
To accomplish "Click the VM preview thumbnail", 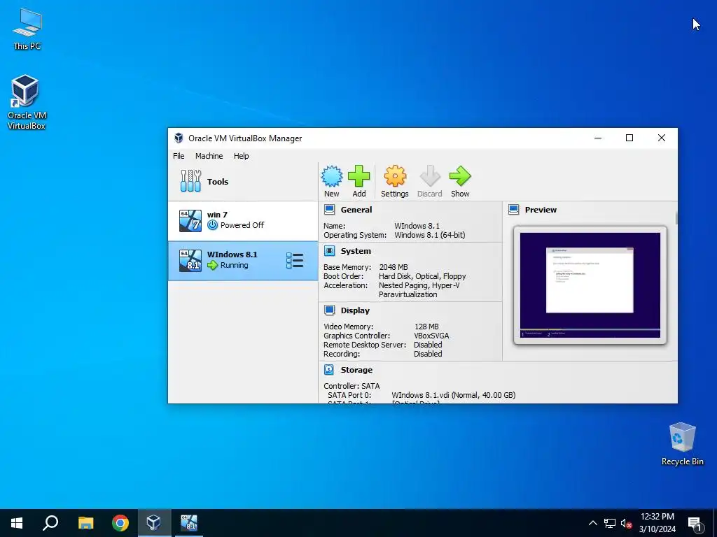I will [x=590, y=285].
